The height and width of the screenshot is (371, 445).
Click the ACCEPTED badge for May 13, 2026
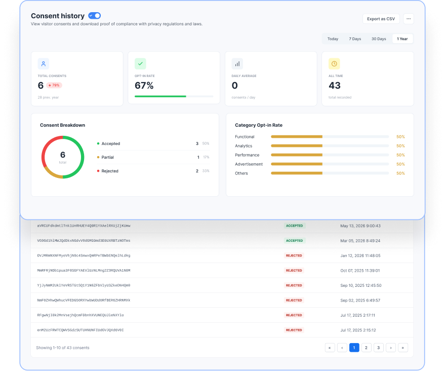(x=294, y=226)
